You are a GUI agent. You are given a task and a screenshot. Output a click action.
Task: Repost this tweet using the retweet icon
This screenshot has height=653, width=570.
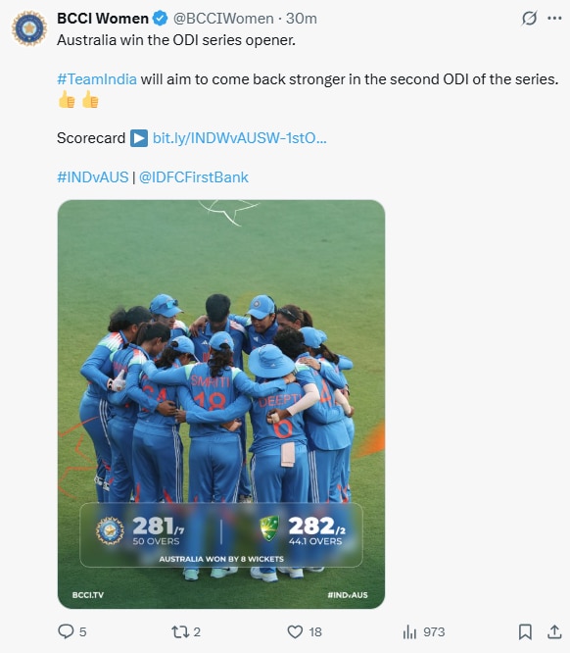[x=180, y=631]
